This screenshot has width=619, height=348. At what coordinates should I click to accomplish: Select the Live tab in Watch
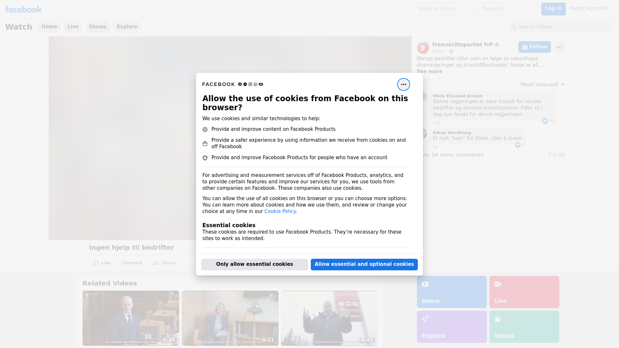tap(73, 27)
